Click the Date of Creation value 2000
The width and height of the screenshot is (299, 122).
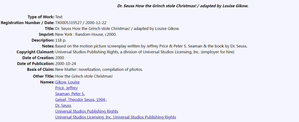(x=60, y=58)
